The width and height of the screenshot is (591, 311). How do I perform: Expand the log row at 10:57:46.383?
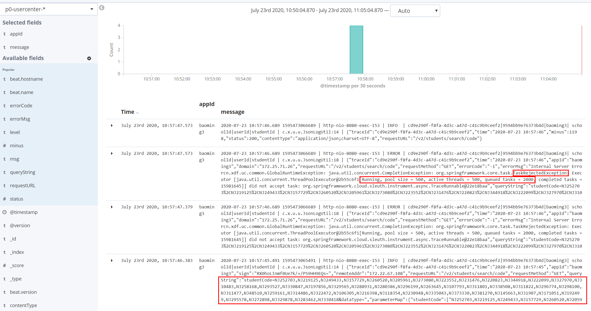pos(112,261)
